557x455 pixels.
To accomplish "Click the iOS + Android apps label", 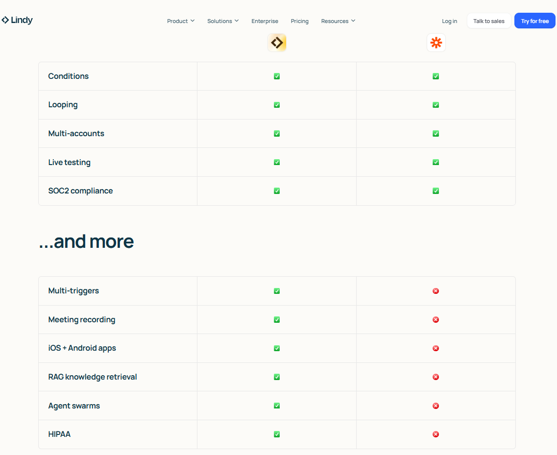I will pos(82,348).
